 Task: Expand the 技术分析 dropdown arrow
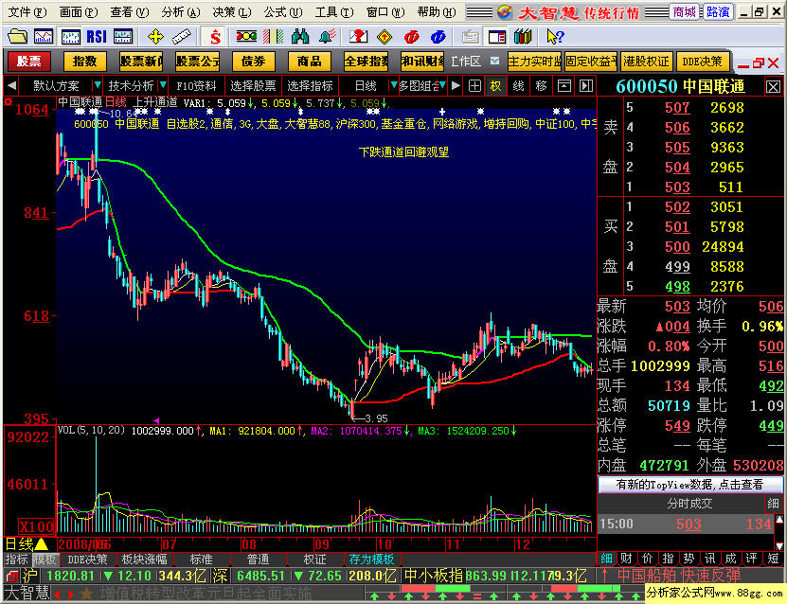[163, 85]
